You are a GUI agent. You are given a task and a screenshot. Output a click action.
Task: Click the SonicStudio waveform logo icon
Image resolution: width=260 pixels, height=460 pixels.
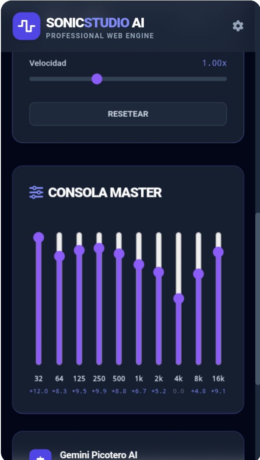coord(26,26)
